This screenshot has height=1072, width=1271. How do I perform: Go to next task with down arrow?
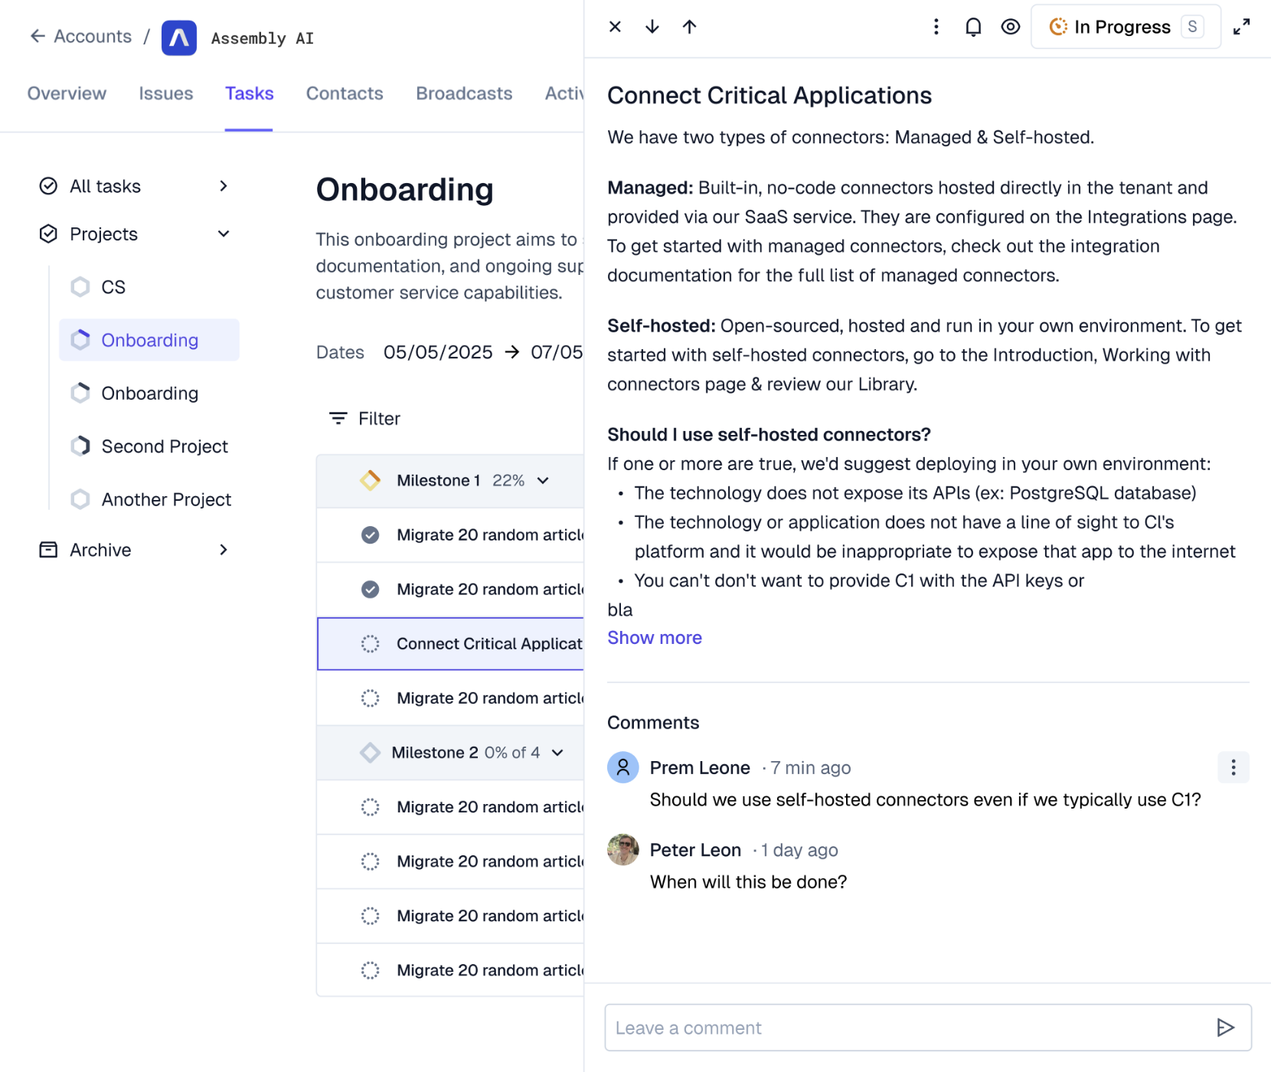point(652,27)
